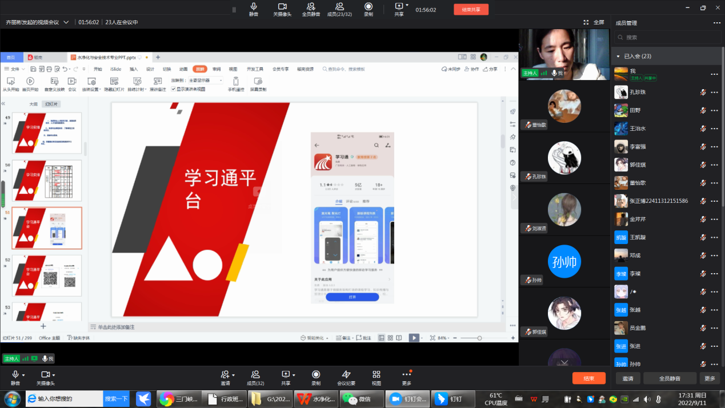Open a new WPS tab with plus icon
725x408 pixels.
tap(158, 57)
